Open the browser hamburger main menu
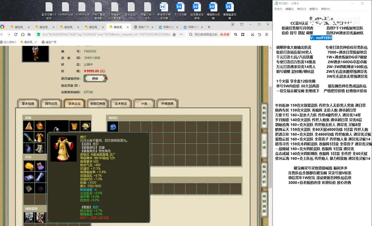 (267, 35)
